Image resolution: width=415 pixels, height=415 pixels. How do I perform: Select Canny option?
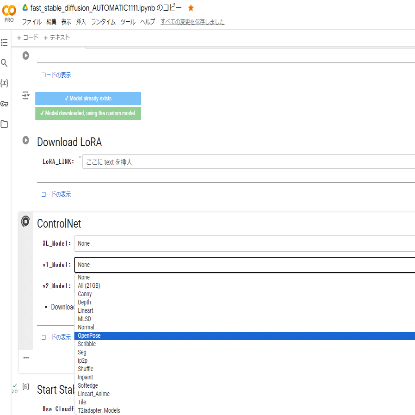245,294
